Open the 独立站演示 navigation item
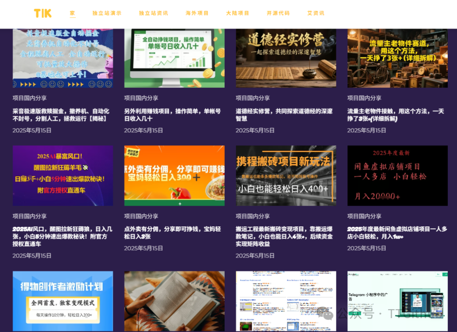The image size is (457, 332). 106,13
